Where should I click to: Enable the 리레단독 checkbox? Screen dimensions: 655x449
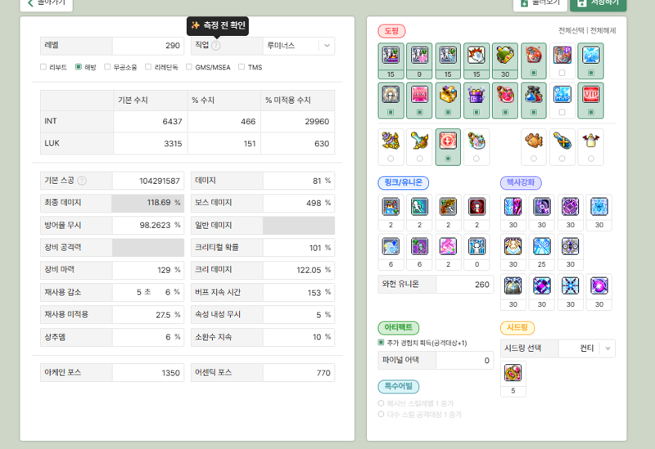tap(148, 67)
